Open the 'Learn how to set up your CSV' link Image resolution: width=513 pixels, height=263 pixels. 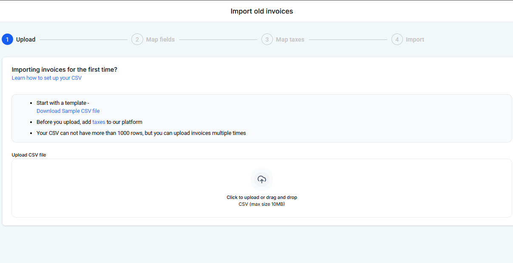tap(47, 78)
